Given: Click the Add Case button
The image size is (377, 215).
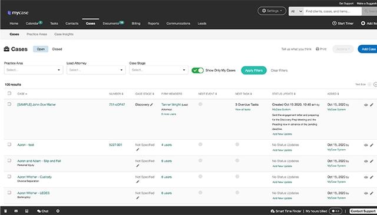Looking at the screenshot, I should point(368,49).
